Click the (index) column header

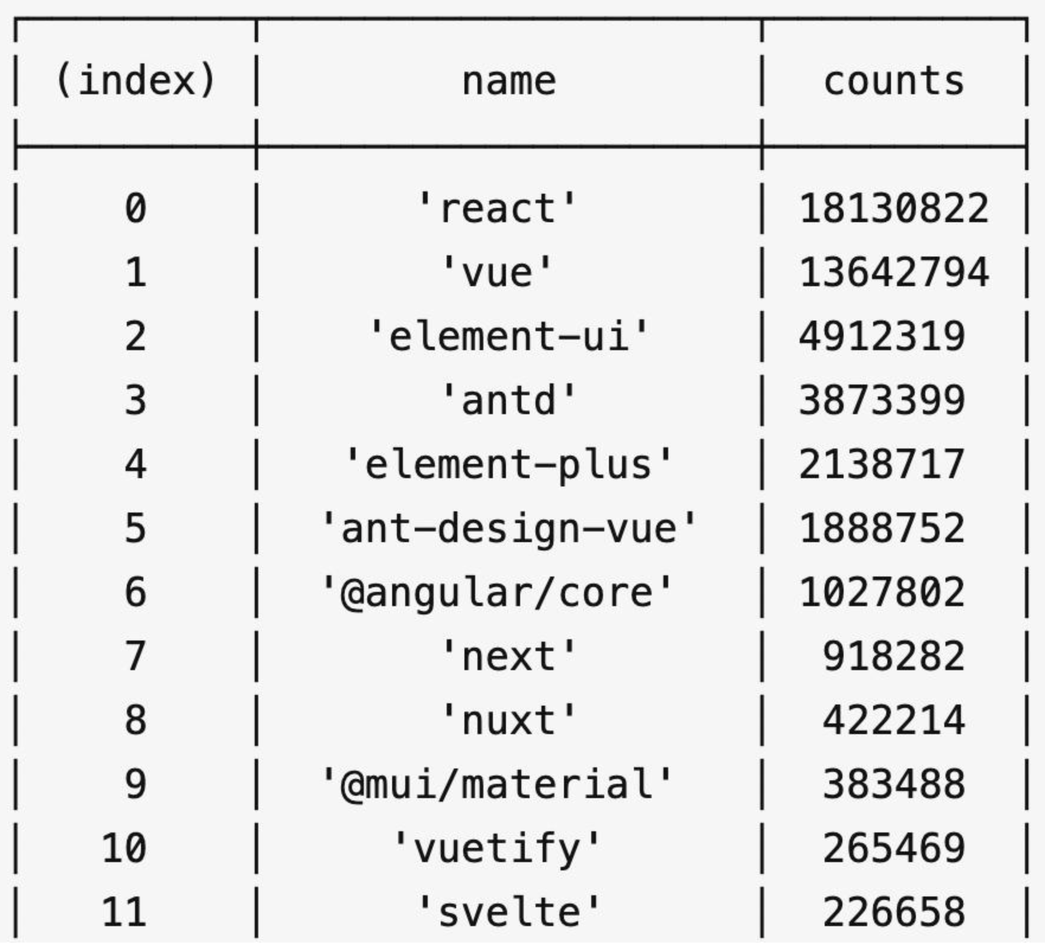(x=136, y=81)
